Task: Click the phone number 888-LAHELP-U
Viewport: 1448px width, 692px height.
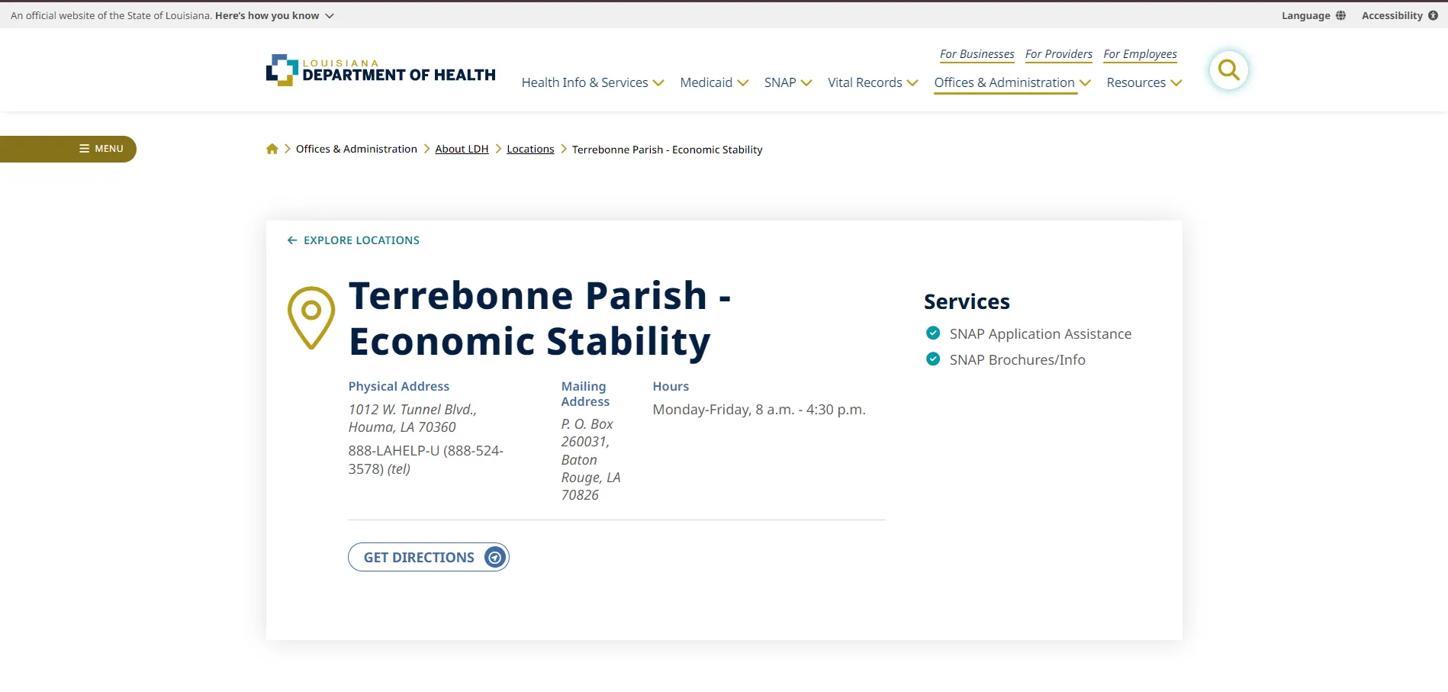Action: [426, 459]
